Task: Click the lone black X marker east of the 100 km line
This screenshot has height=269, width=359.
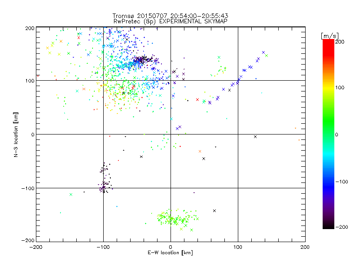Action: [x=255, y=137]
